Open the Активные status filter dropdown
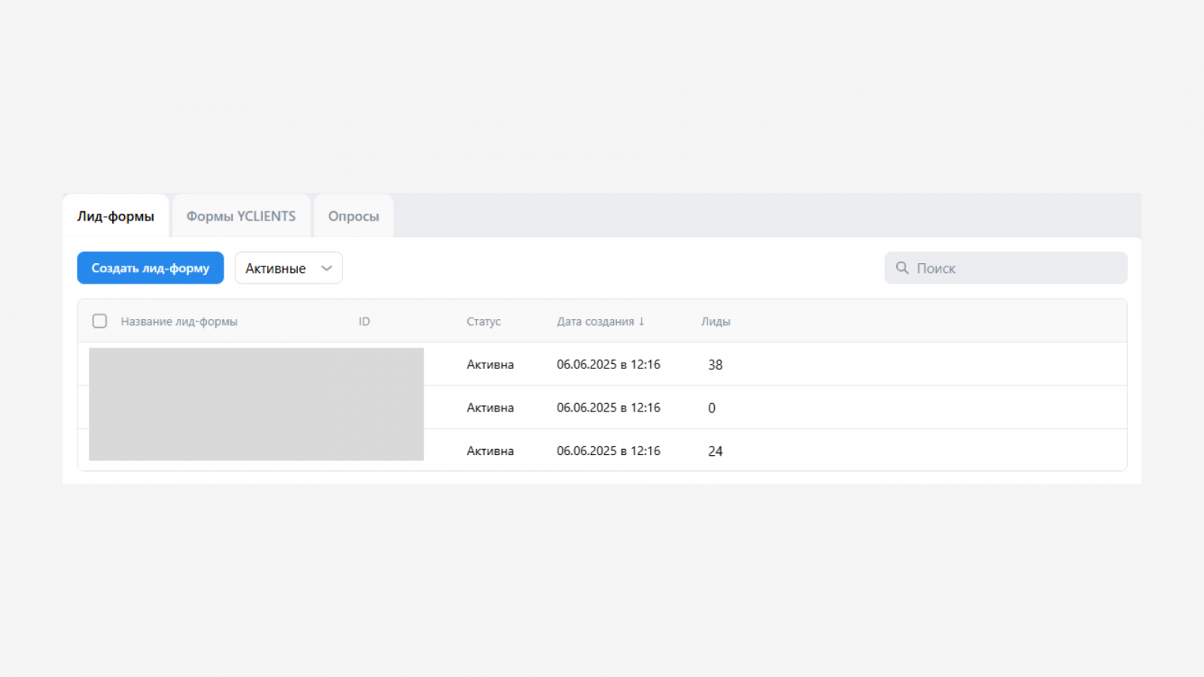The image size is (1204, 677). (x=288, y=268)
